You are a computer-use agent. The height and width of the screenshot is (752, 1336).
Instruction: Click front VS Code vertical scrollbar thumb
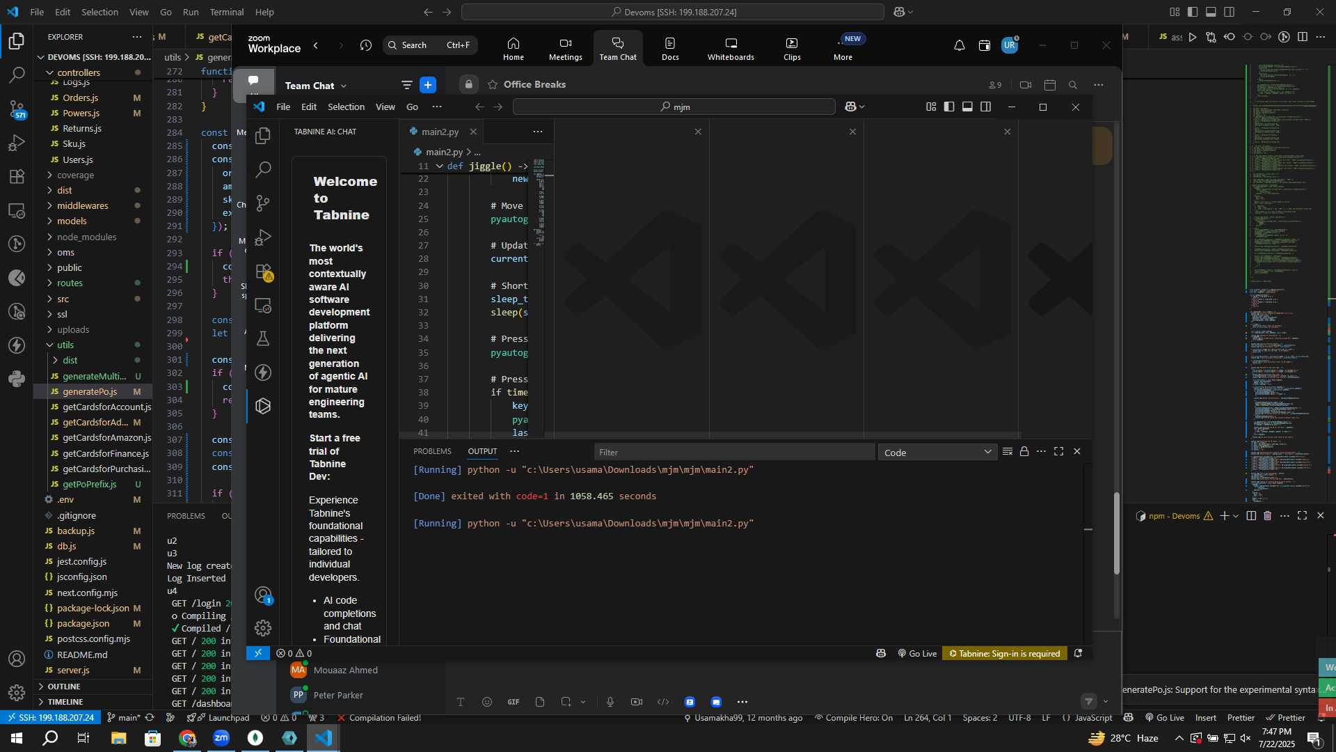[x=1117, y=533]
